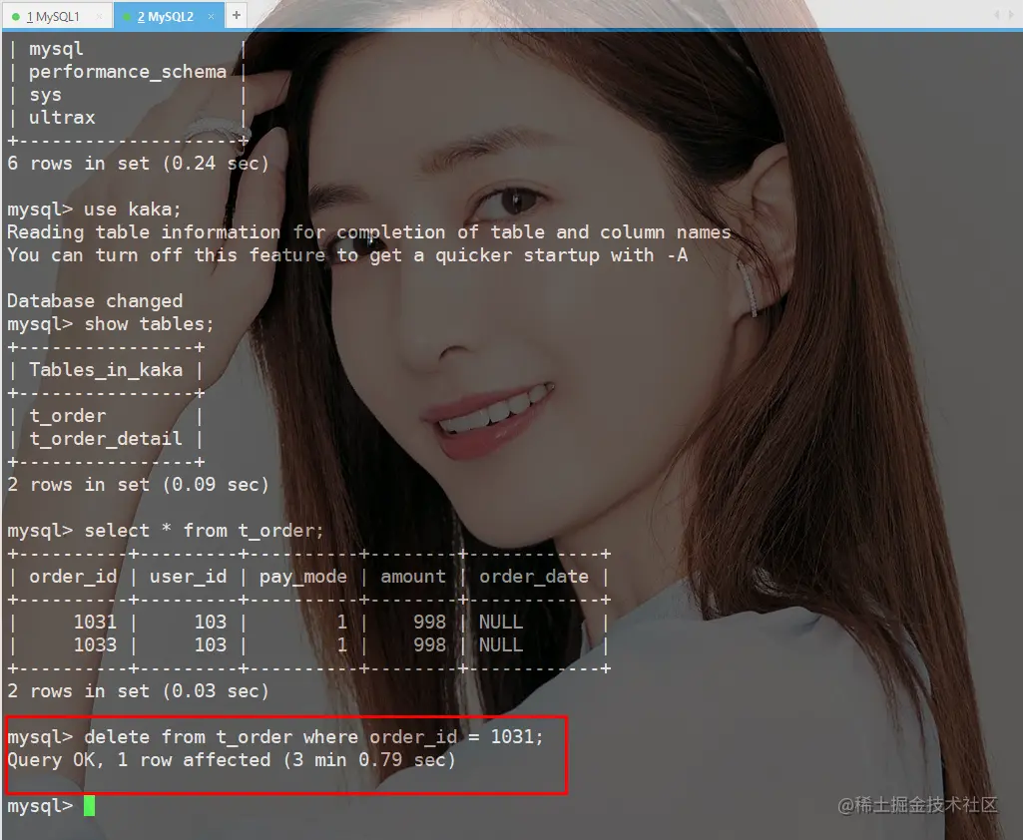Screen dimensions: 1023x840
Task: Click the 'delete from t_order where order_id = 1031;' line
Action: pos(274,737)
